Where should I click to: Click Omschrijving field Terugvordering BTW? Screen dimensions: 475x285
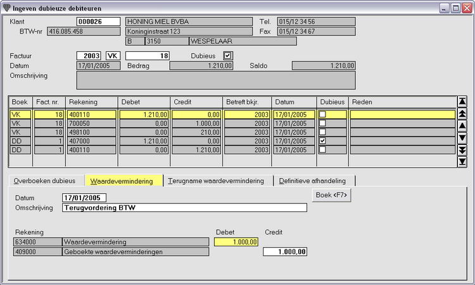tap(184, 208)
